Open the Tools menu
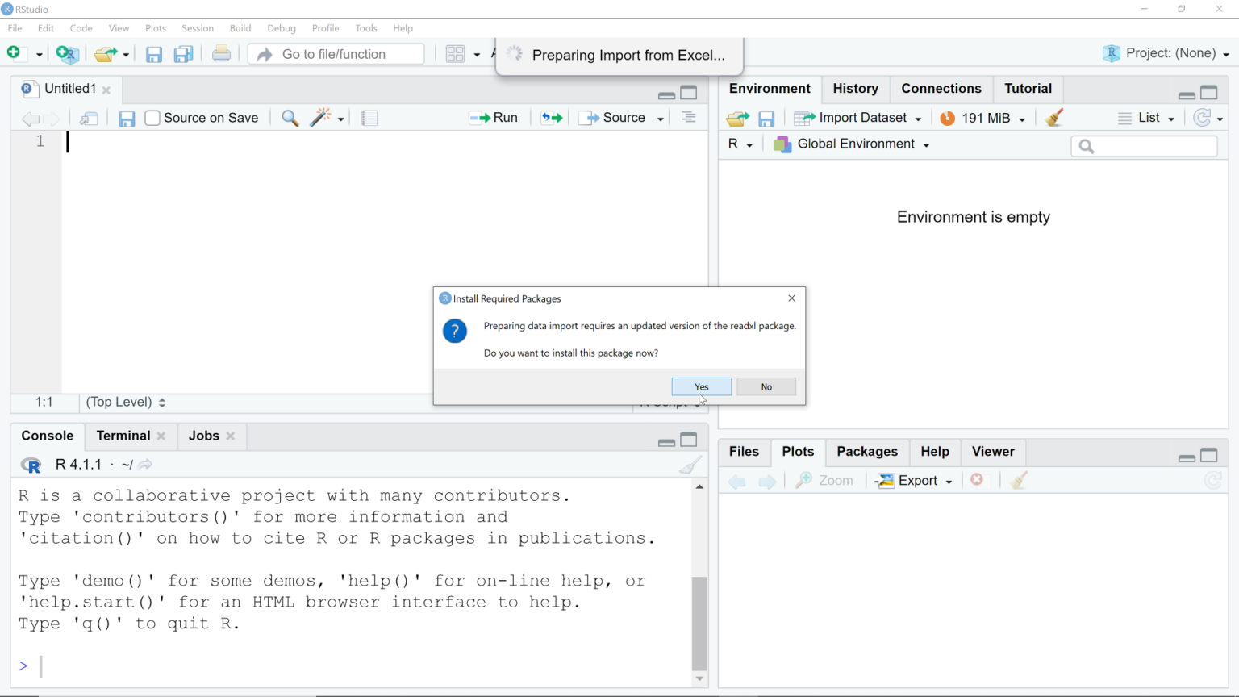The width and height of the screenshot is (1239, 697). [365, 28]
